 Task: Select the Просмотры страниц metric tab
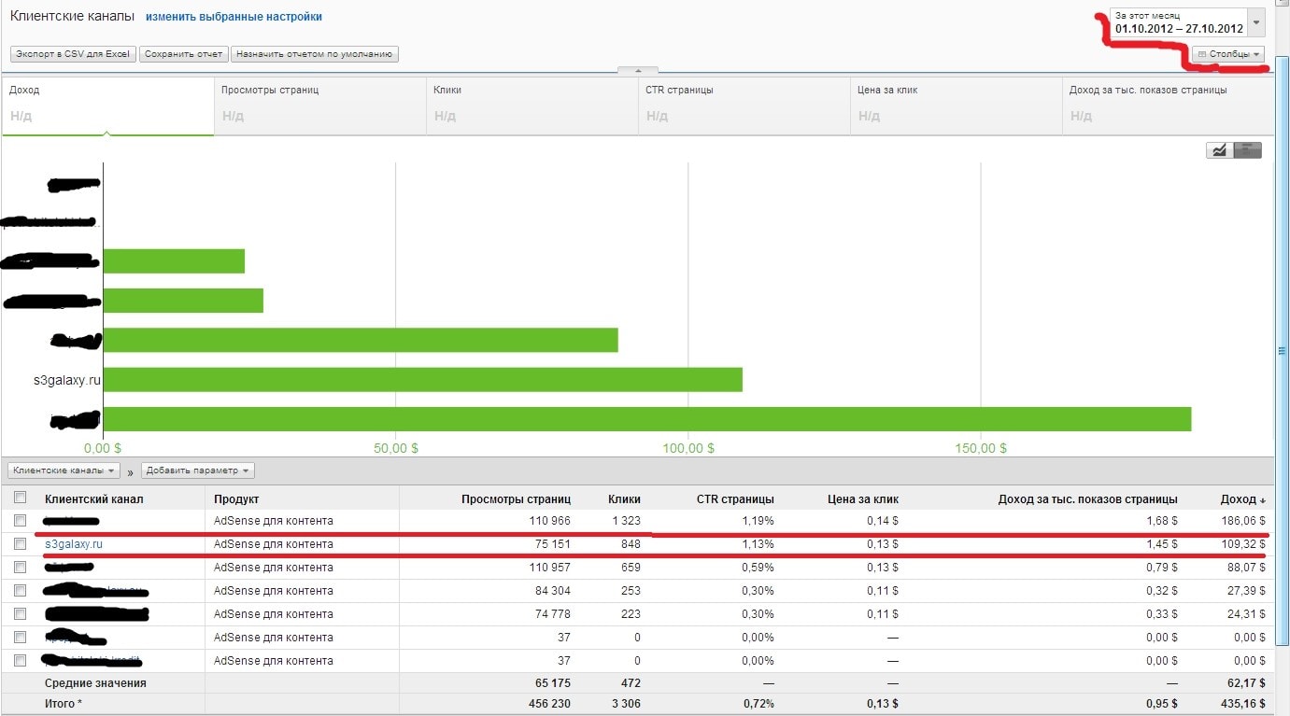[319, 105]
